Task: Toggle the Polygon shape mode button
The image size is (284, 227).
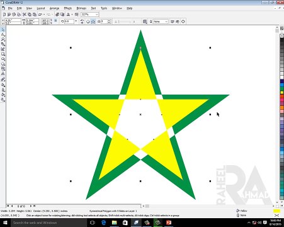Action: (x=88, y=21)
